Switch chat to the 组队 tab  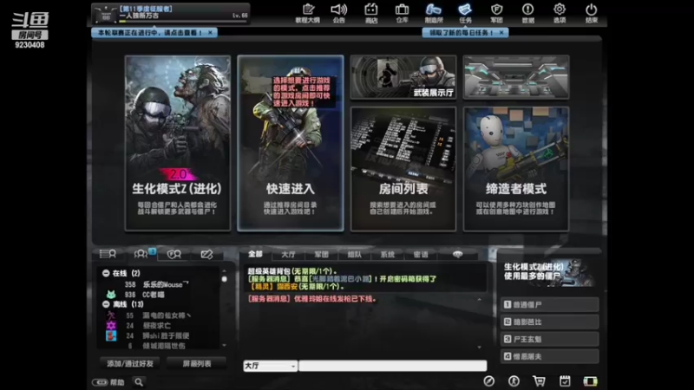coord(354,254)
